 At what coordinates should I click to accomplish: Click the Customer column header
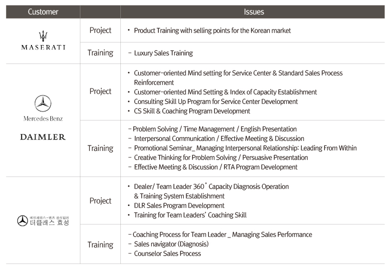click(43, 11)
